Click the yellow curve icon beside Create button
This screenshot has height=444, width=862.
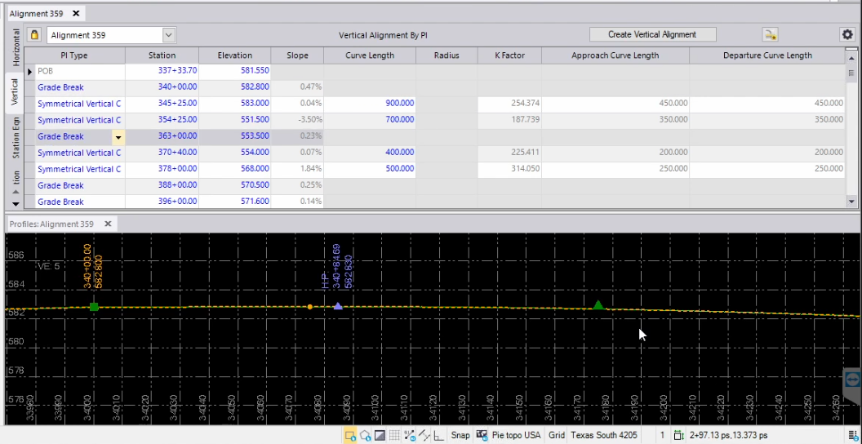click(770, 34)
